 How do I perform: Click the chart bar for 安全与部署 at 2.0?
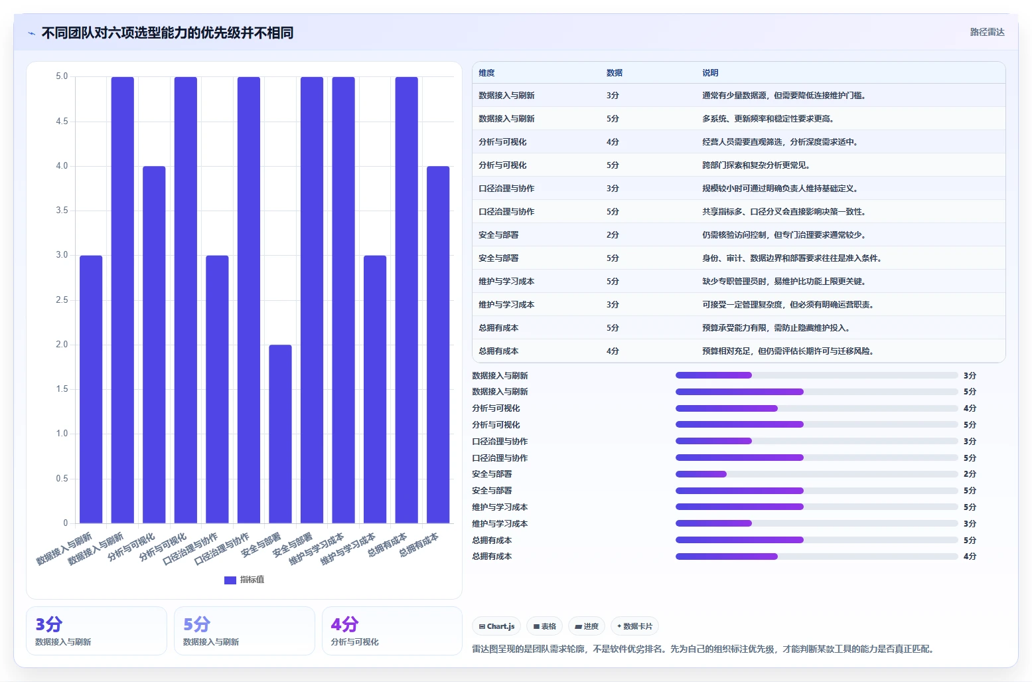280,434
